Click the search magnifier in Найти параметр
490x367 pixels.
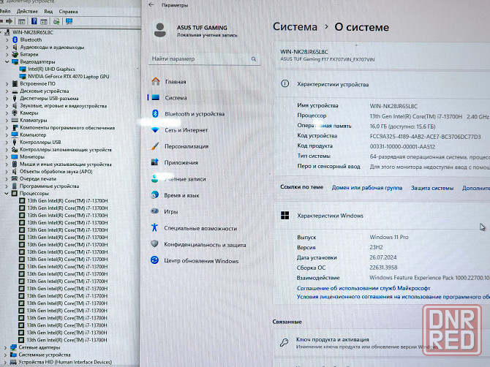[254, 58]
